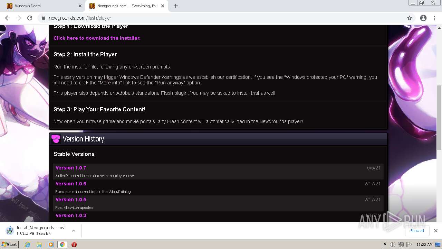Click the 11:22 AM system clock
Viewport: 442px width, 249px height.
tap(424, 245)
